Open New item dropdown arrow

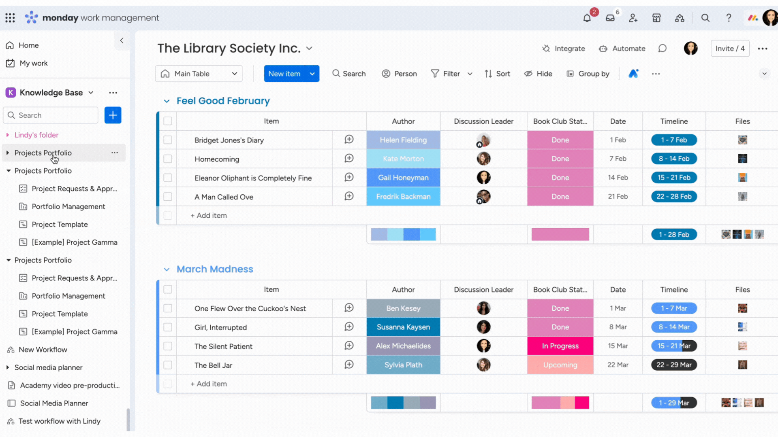coord(312,74)
